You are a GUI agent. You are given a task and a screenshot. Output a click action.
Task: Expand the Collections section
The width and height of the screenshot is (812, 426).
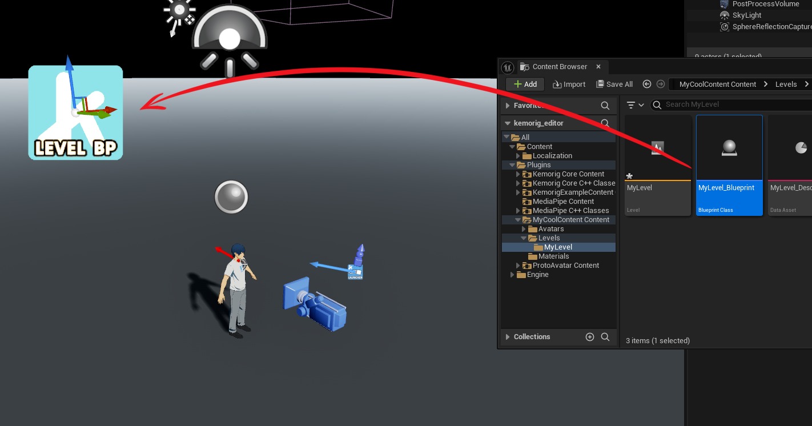click(x=508, y=337)
